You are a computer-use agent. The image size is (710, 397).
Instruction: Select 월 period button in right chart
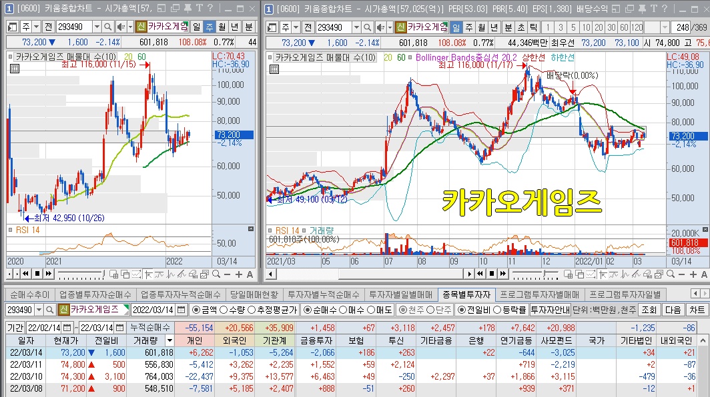481,27
